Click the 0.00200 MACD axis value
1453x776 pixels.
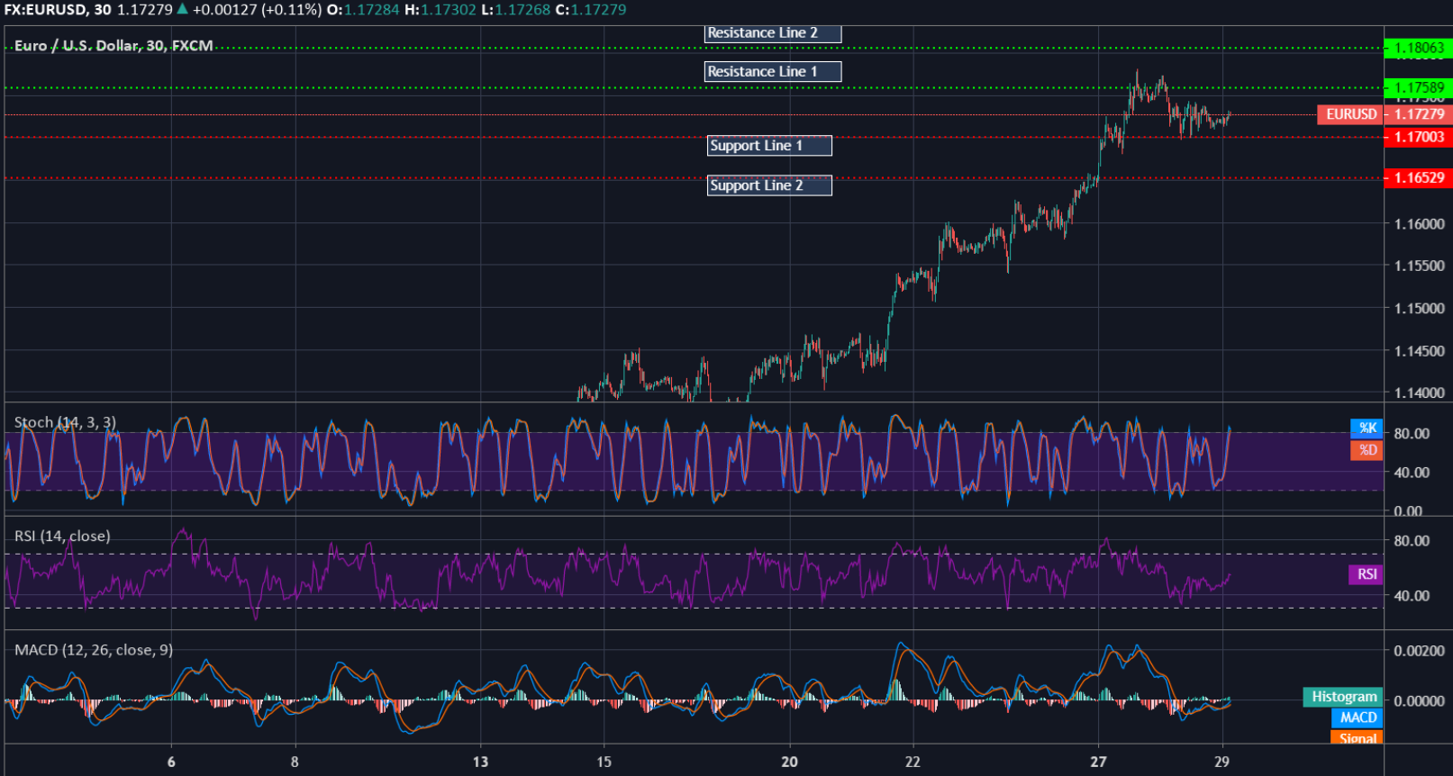(1419, 651)
